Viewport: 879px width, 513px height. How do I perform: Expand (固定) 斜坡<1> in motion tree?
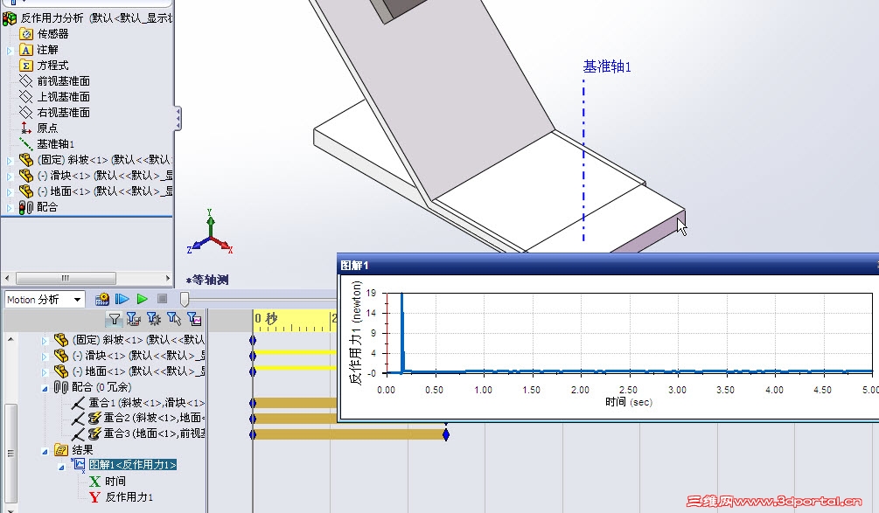pos(45,340)
